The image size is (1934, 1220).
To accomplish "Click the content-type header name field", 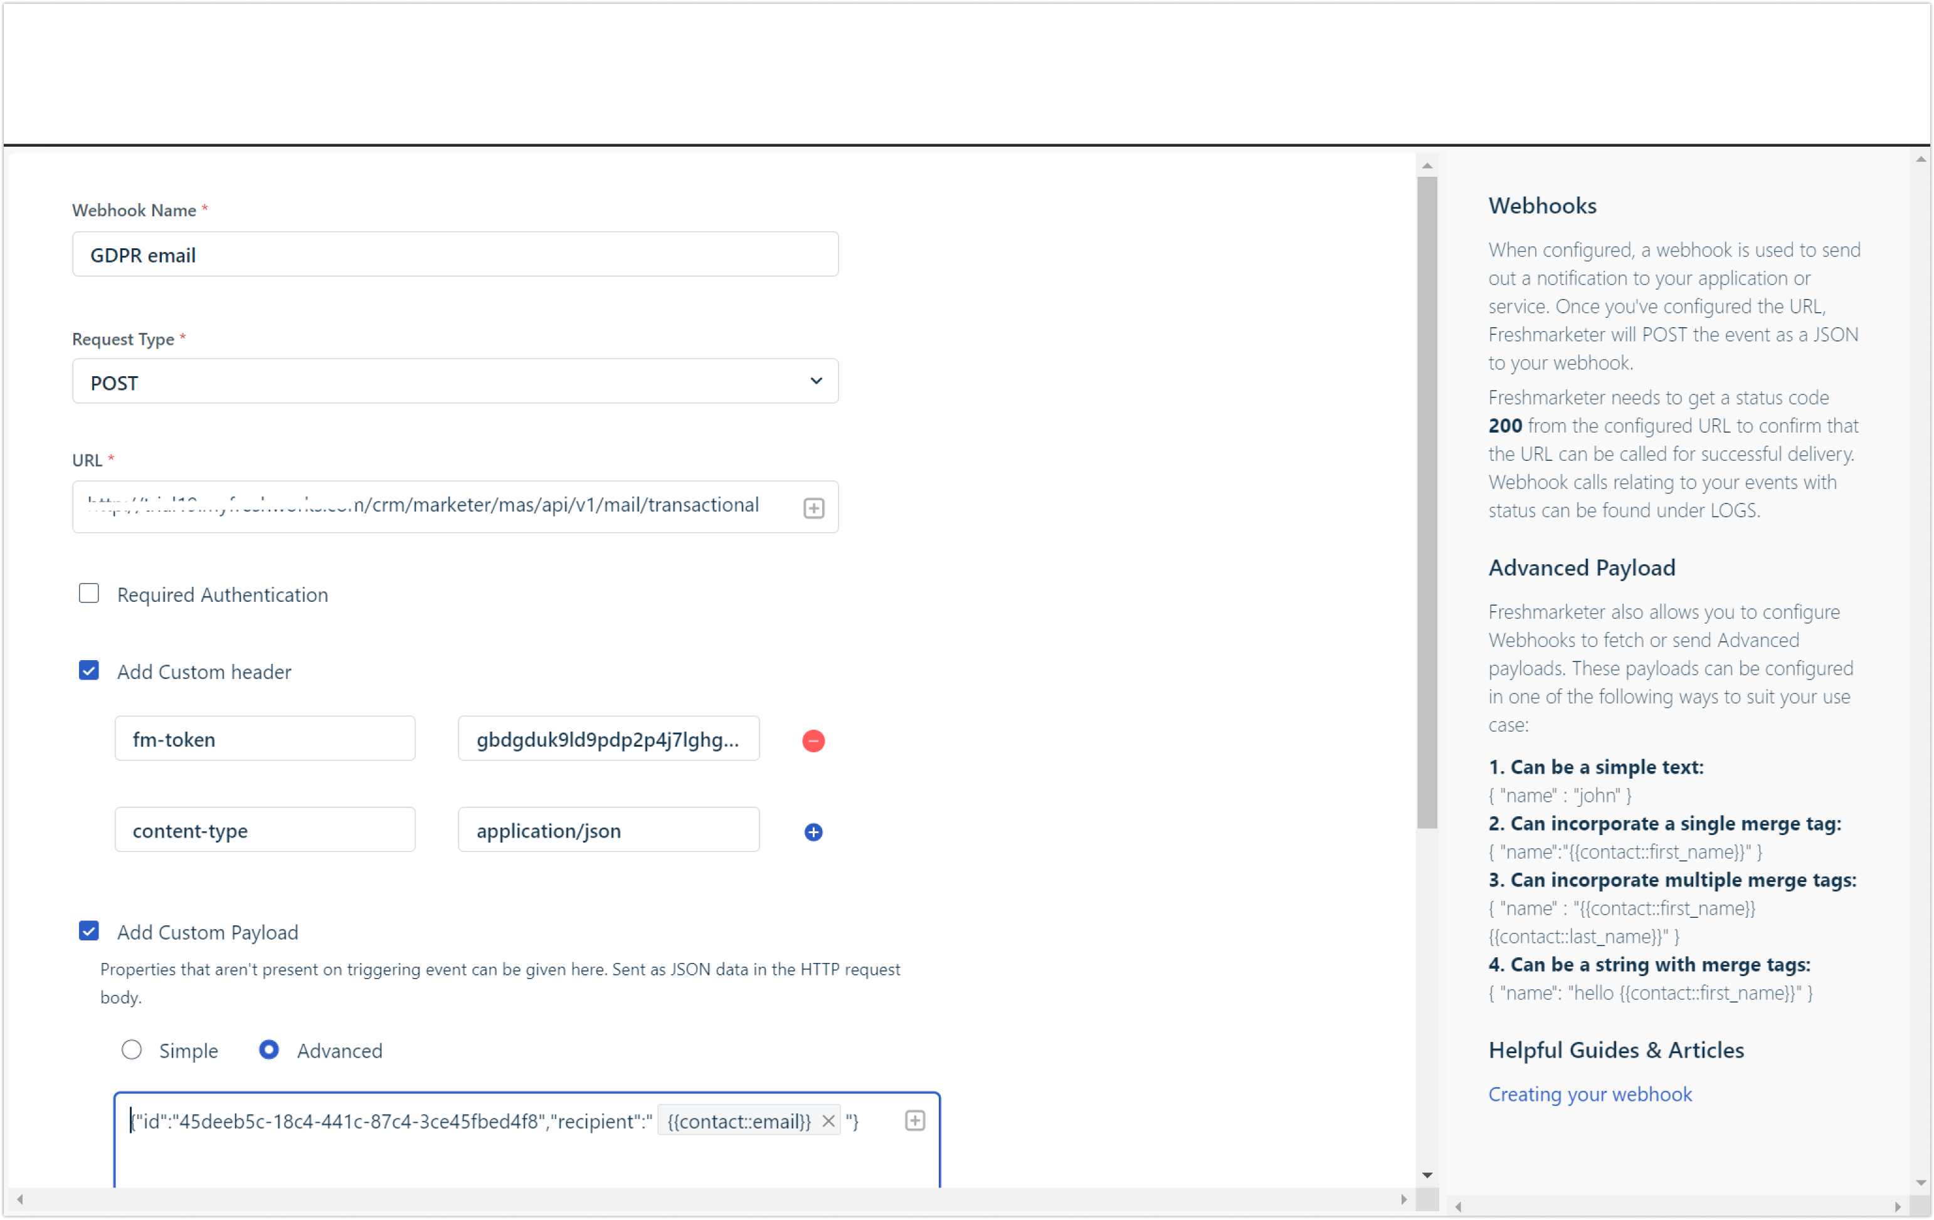I will pos(264,831).
